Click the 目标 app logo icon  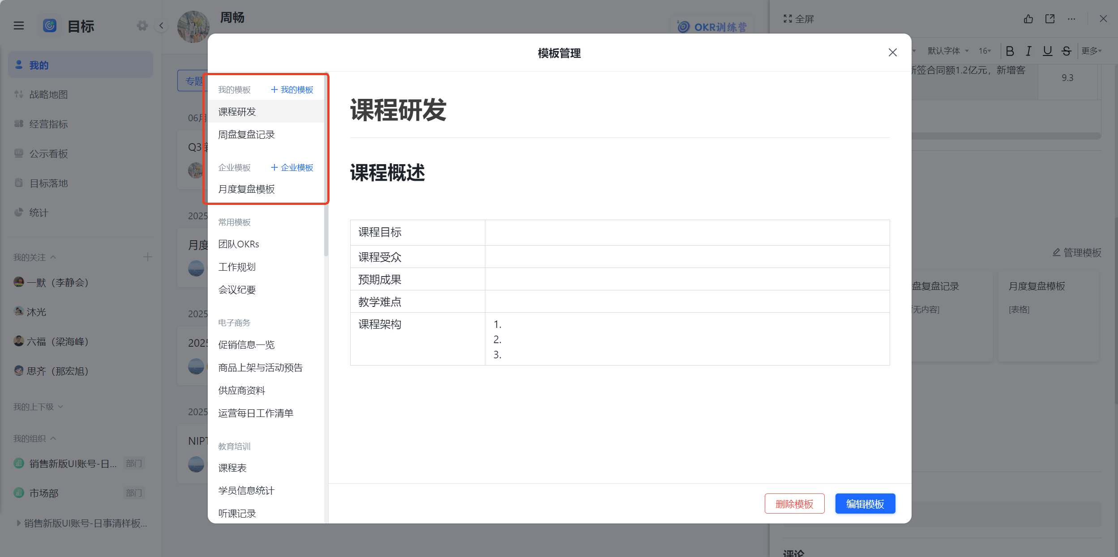50,26
